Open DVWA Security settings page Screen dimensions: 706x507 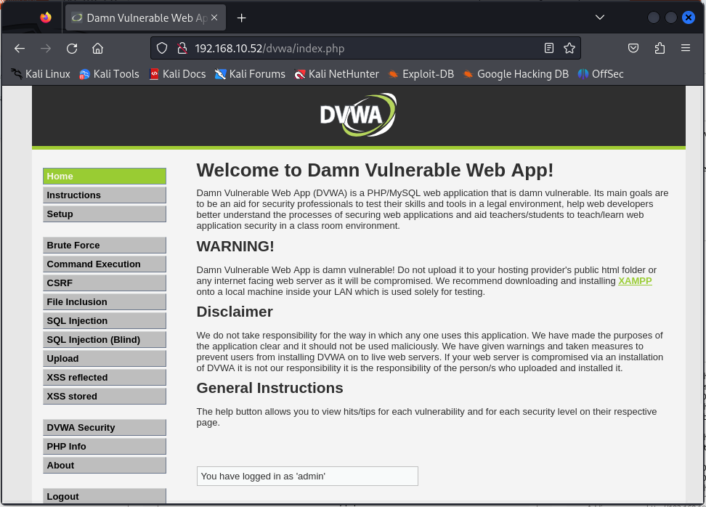click(105, 427)
